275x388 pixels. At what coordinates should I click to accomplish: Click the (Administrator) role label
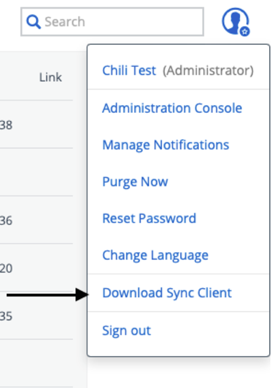tap(208, 71)
